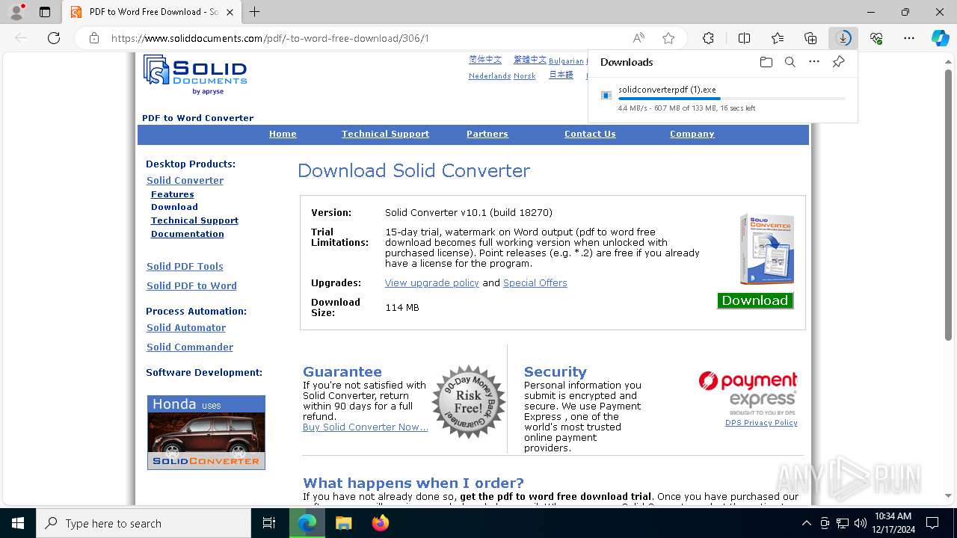View site information lock icon

point(93,38)
